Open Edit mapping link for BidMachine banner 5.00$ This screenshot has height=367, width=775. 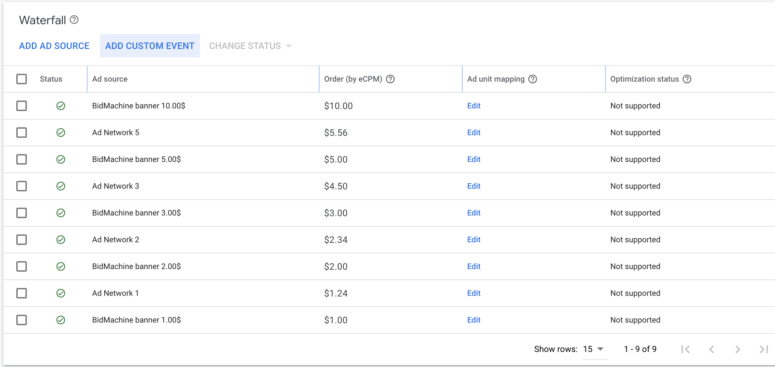[473, 159]
